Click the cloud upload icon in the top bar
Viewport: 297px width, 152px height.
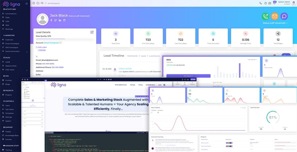click(x=42, y=3)
